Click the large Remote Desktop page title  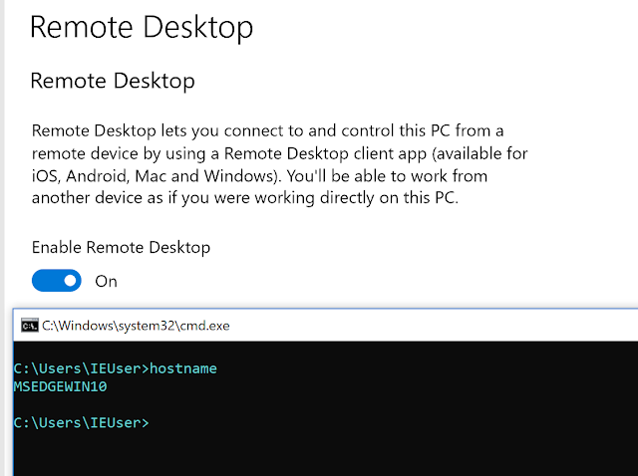click(142, 27)
